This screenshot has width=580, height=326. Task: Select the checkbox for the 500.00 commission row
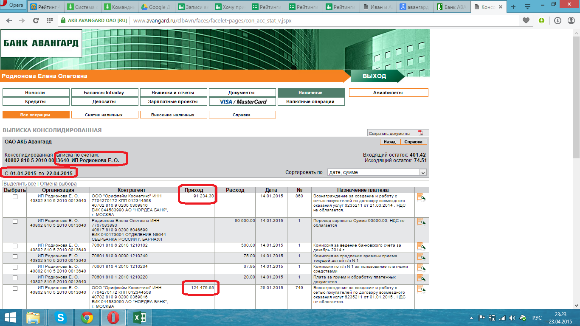click(x=15, y=246)
